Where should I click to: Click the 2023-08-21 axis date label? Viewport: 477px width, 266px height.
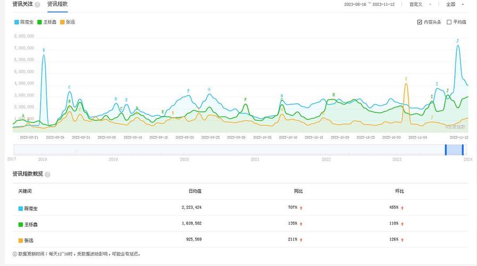point(29,138)
